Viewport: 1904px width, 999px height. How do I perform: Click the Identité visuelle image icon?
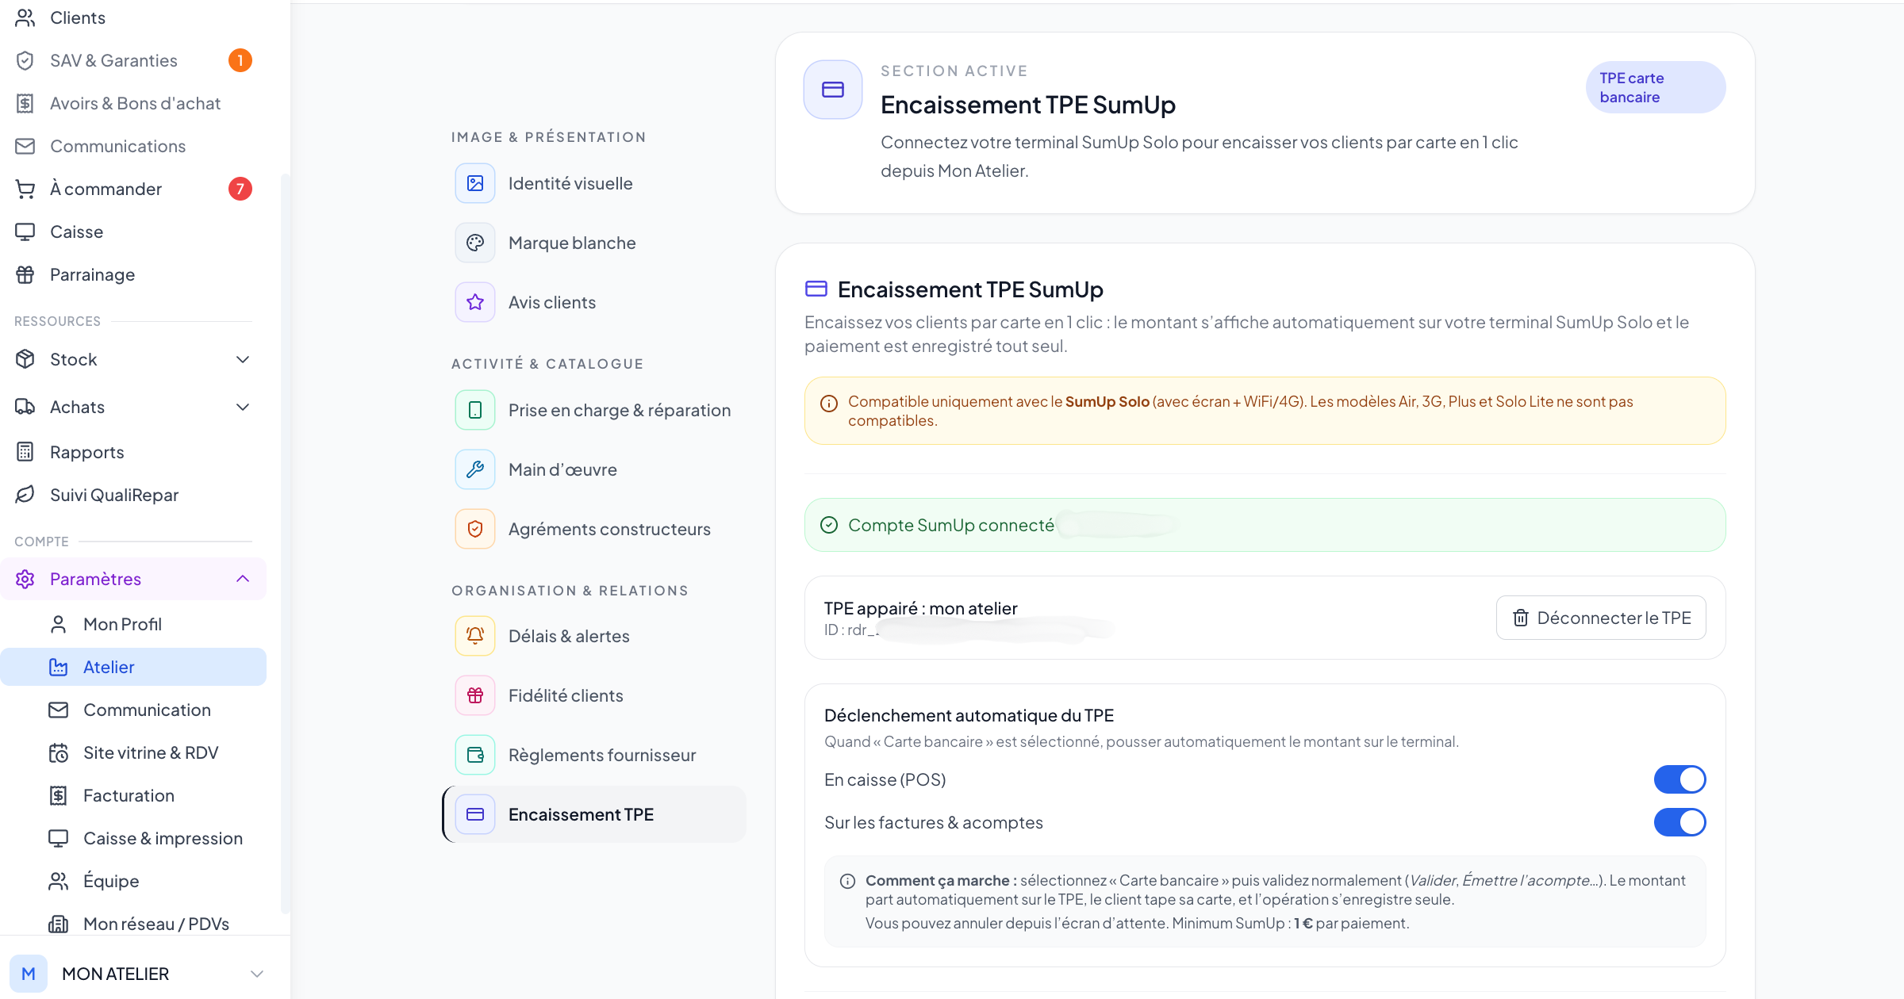[x=475, y=183]
